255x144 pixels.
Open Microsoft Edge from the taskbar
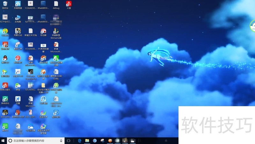pos(79,141)
